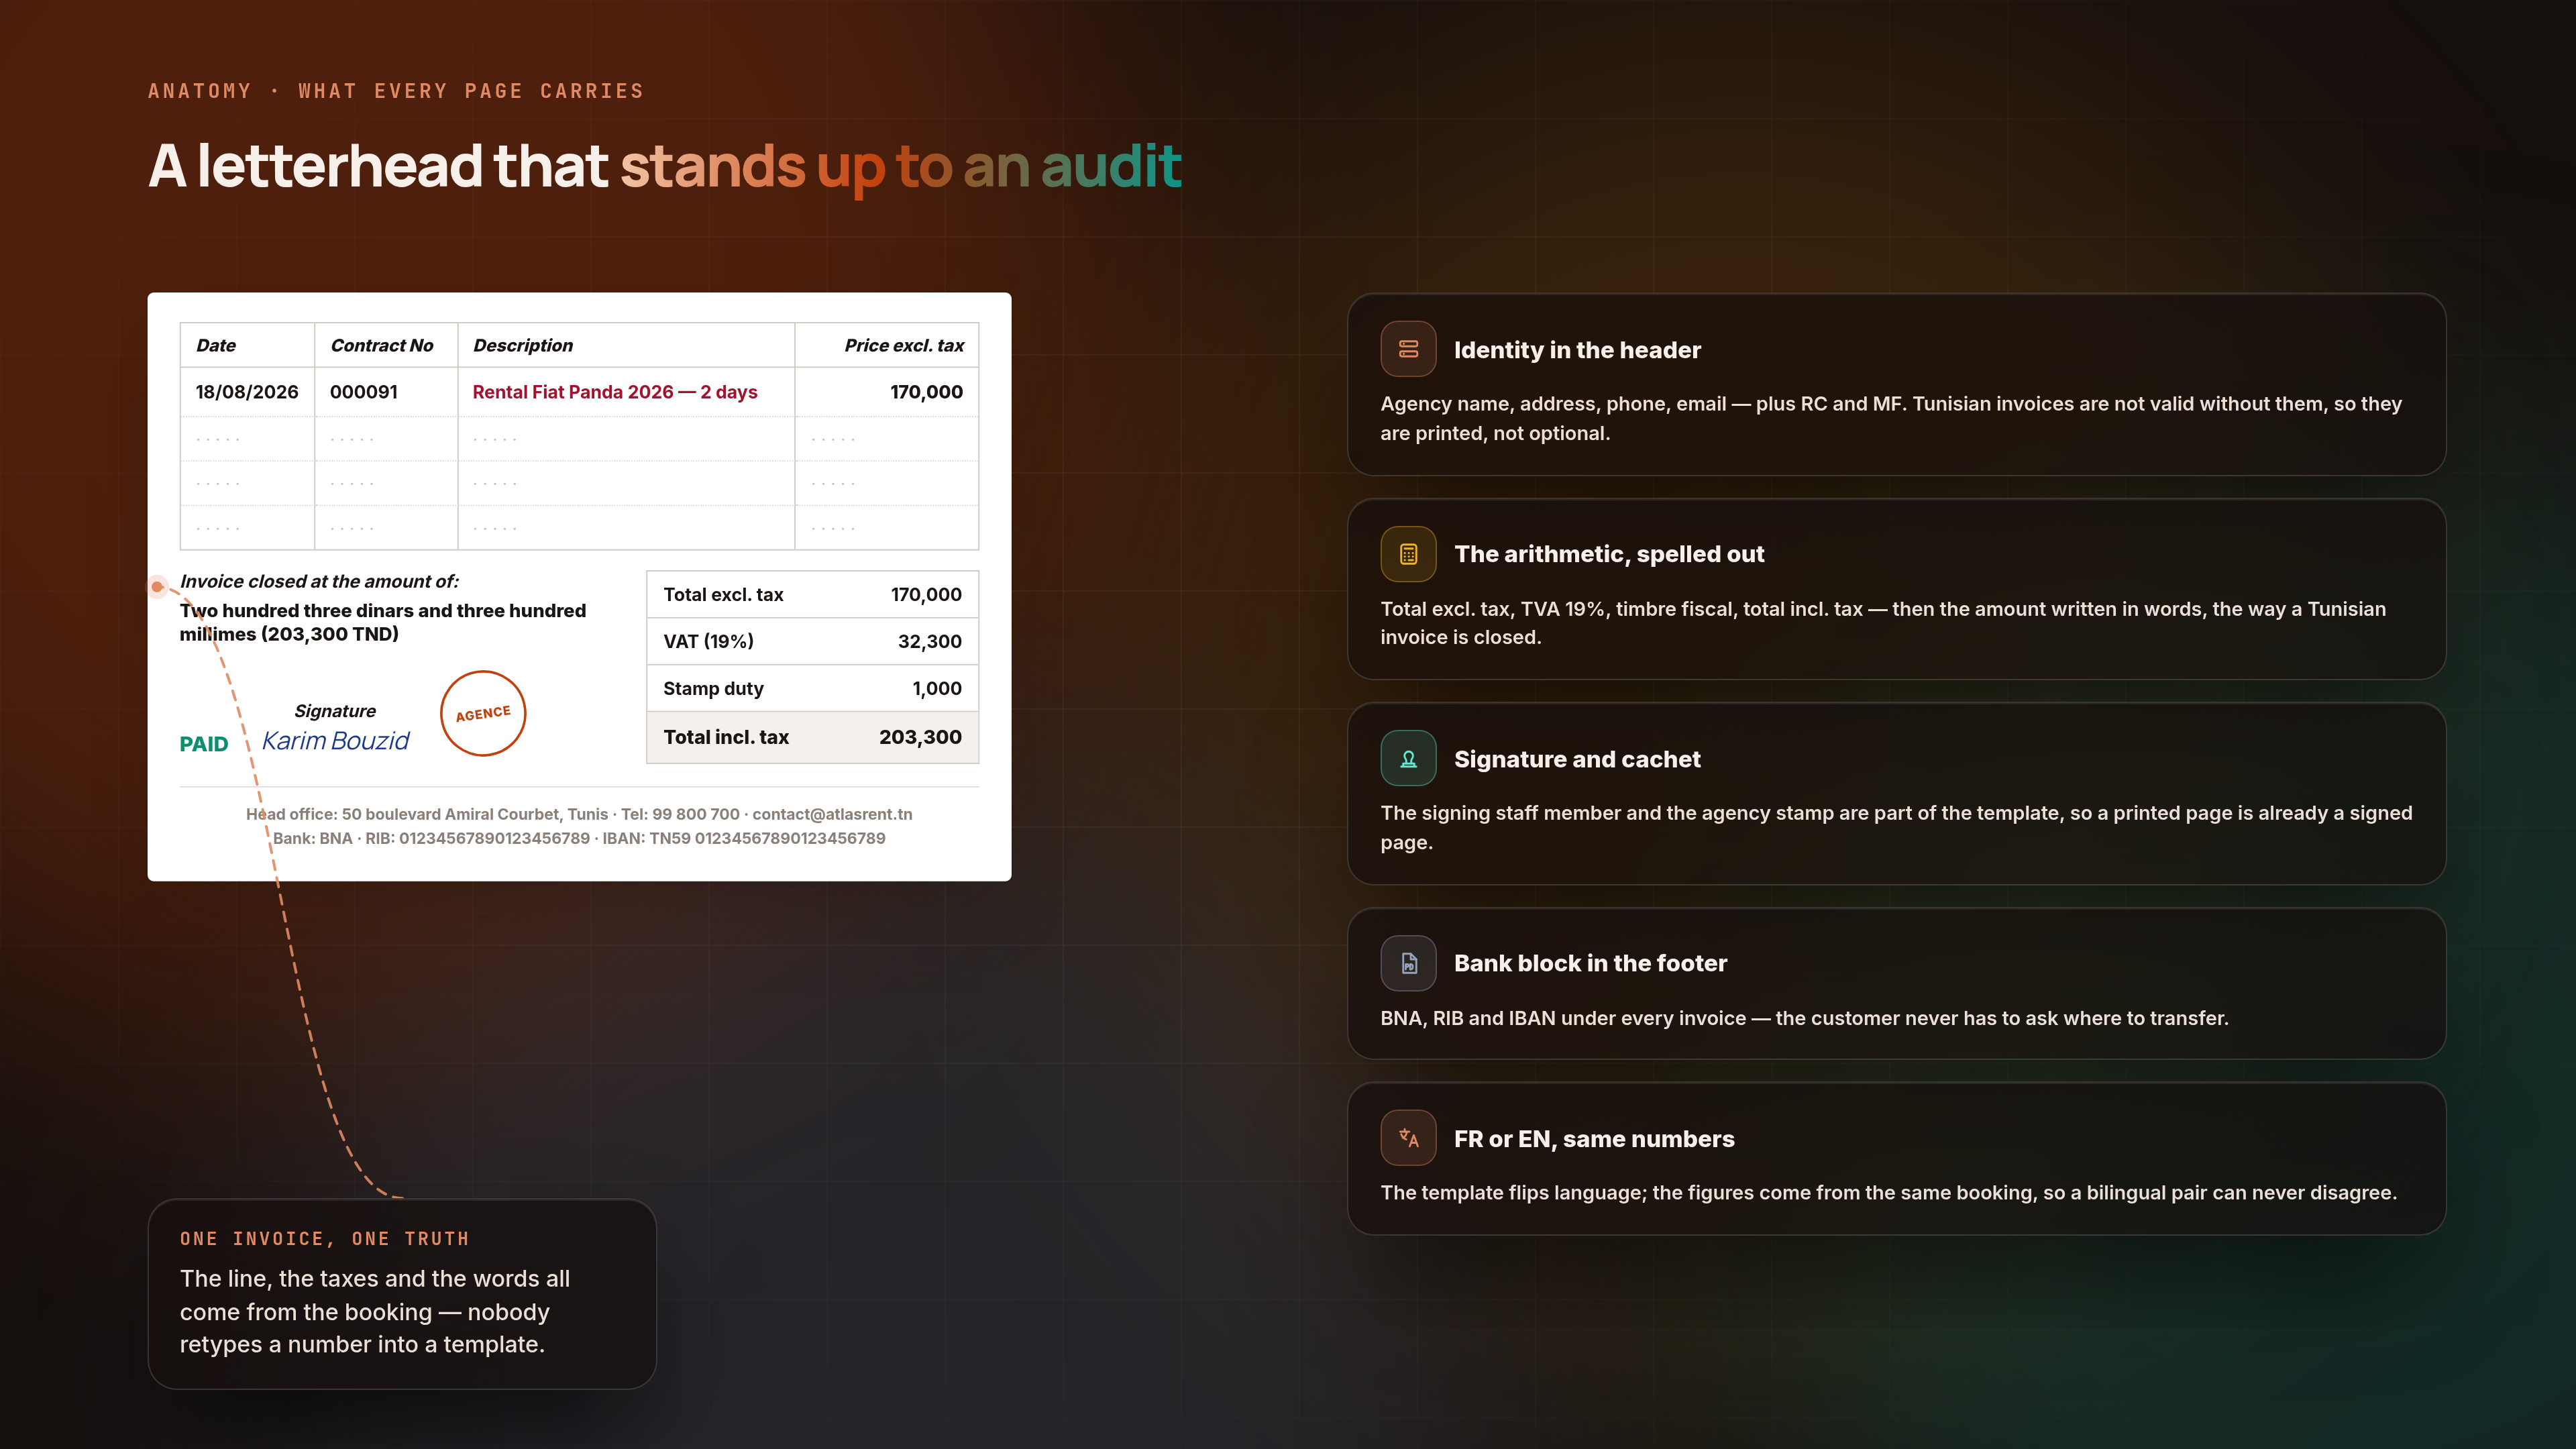Click the round AGENCE stamp
The height and width of the screenshot is (1449, 2576).
point(483,713)
